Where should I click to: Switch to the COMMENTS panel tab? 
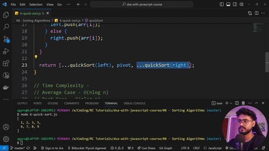tap(71, 104)
